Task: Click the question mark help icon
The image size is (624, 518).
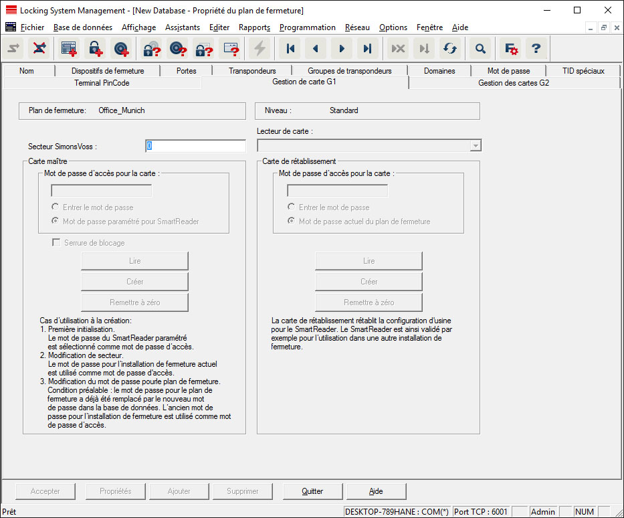Action: [x=536, y=48]
